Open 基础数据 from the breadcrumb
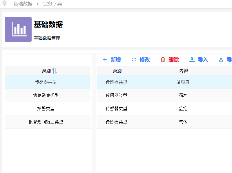The image size is (232, 173). pos(23,4)
